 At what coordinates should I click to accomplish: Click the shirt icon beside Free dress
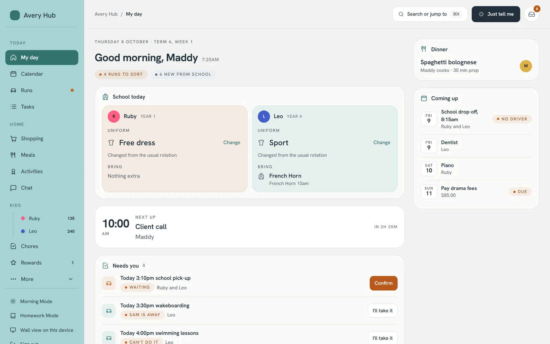coord(111,143)
